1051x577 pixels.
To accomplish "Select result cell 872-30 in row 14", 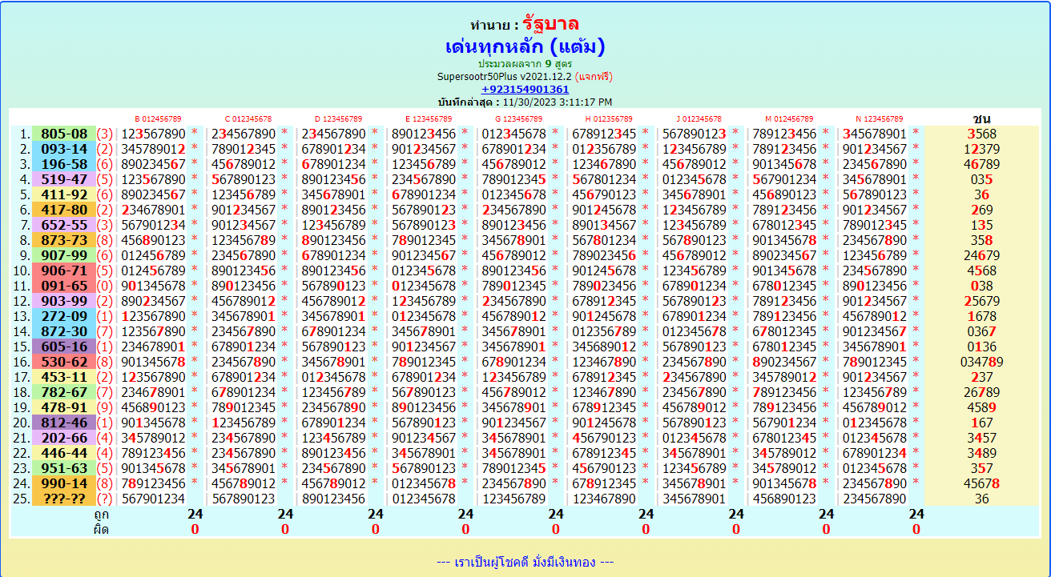I will [64, 331].
